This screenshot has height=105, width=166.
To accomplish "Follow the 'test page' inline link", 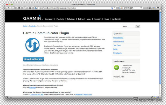I will (32, 88).
